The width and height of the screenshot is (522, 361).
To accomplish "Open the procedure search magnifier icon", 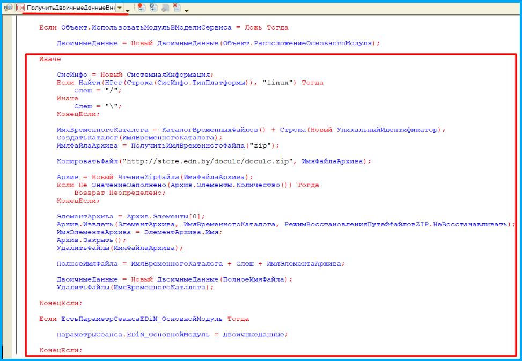I will click(9, 8).
